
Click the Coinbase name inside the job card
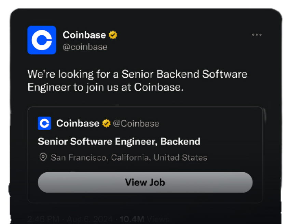click(x=78, y=123)
